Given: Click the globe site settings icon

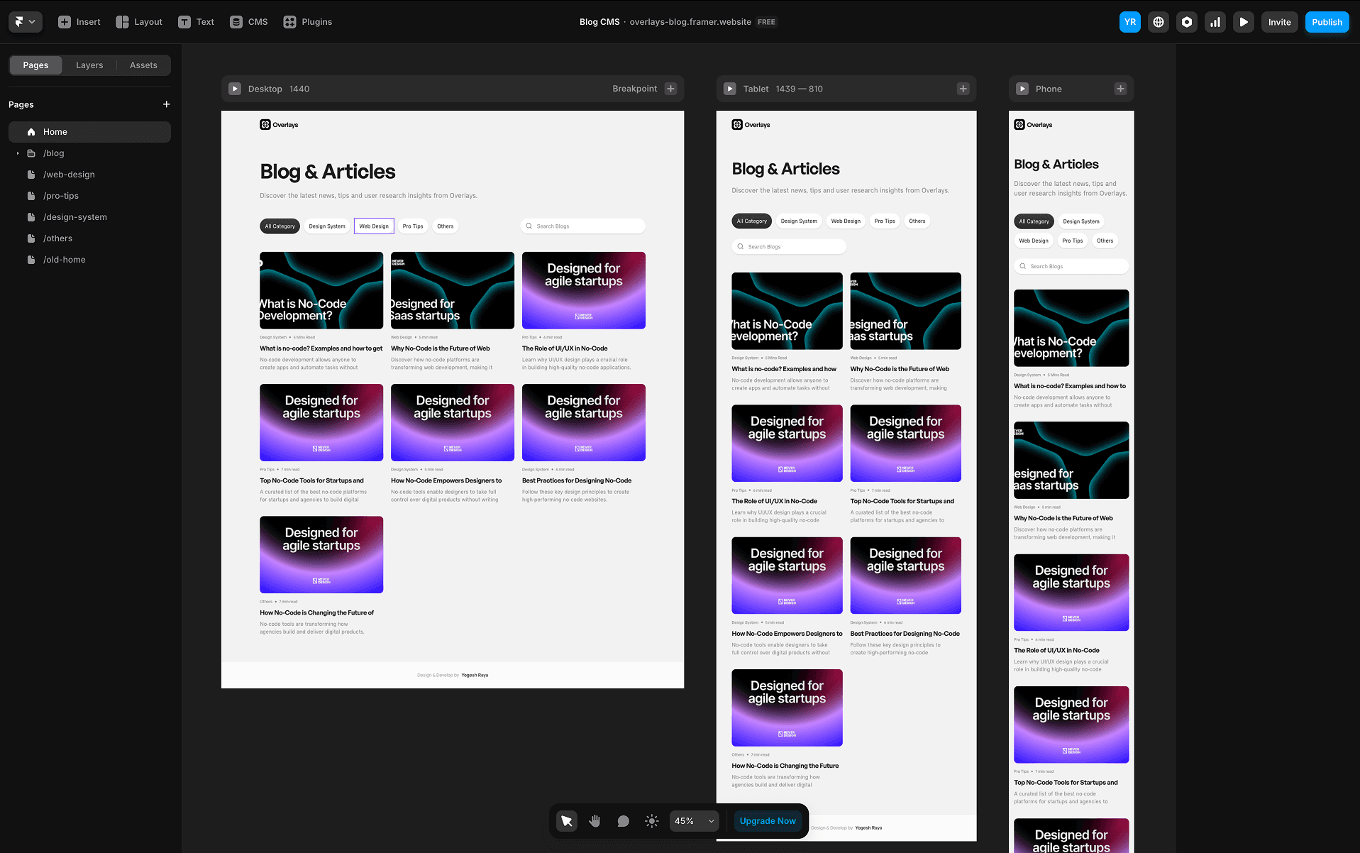Looking at the screenshot, I should (1159, 22).
